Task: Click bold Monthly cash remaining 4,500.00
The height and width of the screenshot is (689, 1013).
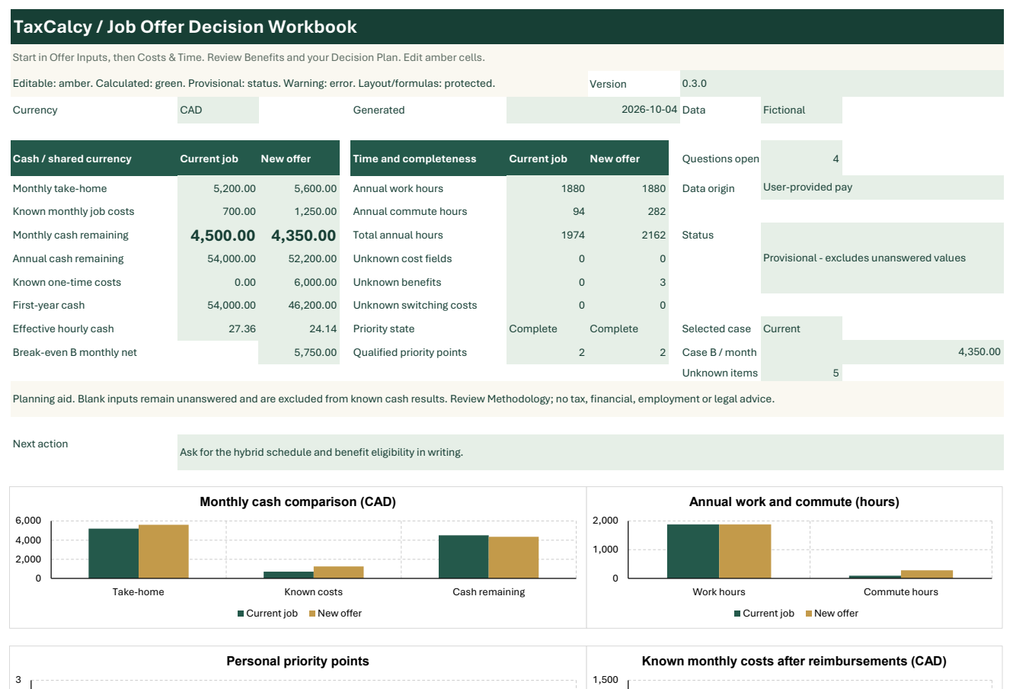Action: [x=218, y=236]
